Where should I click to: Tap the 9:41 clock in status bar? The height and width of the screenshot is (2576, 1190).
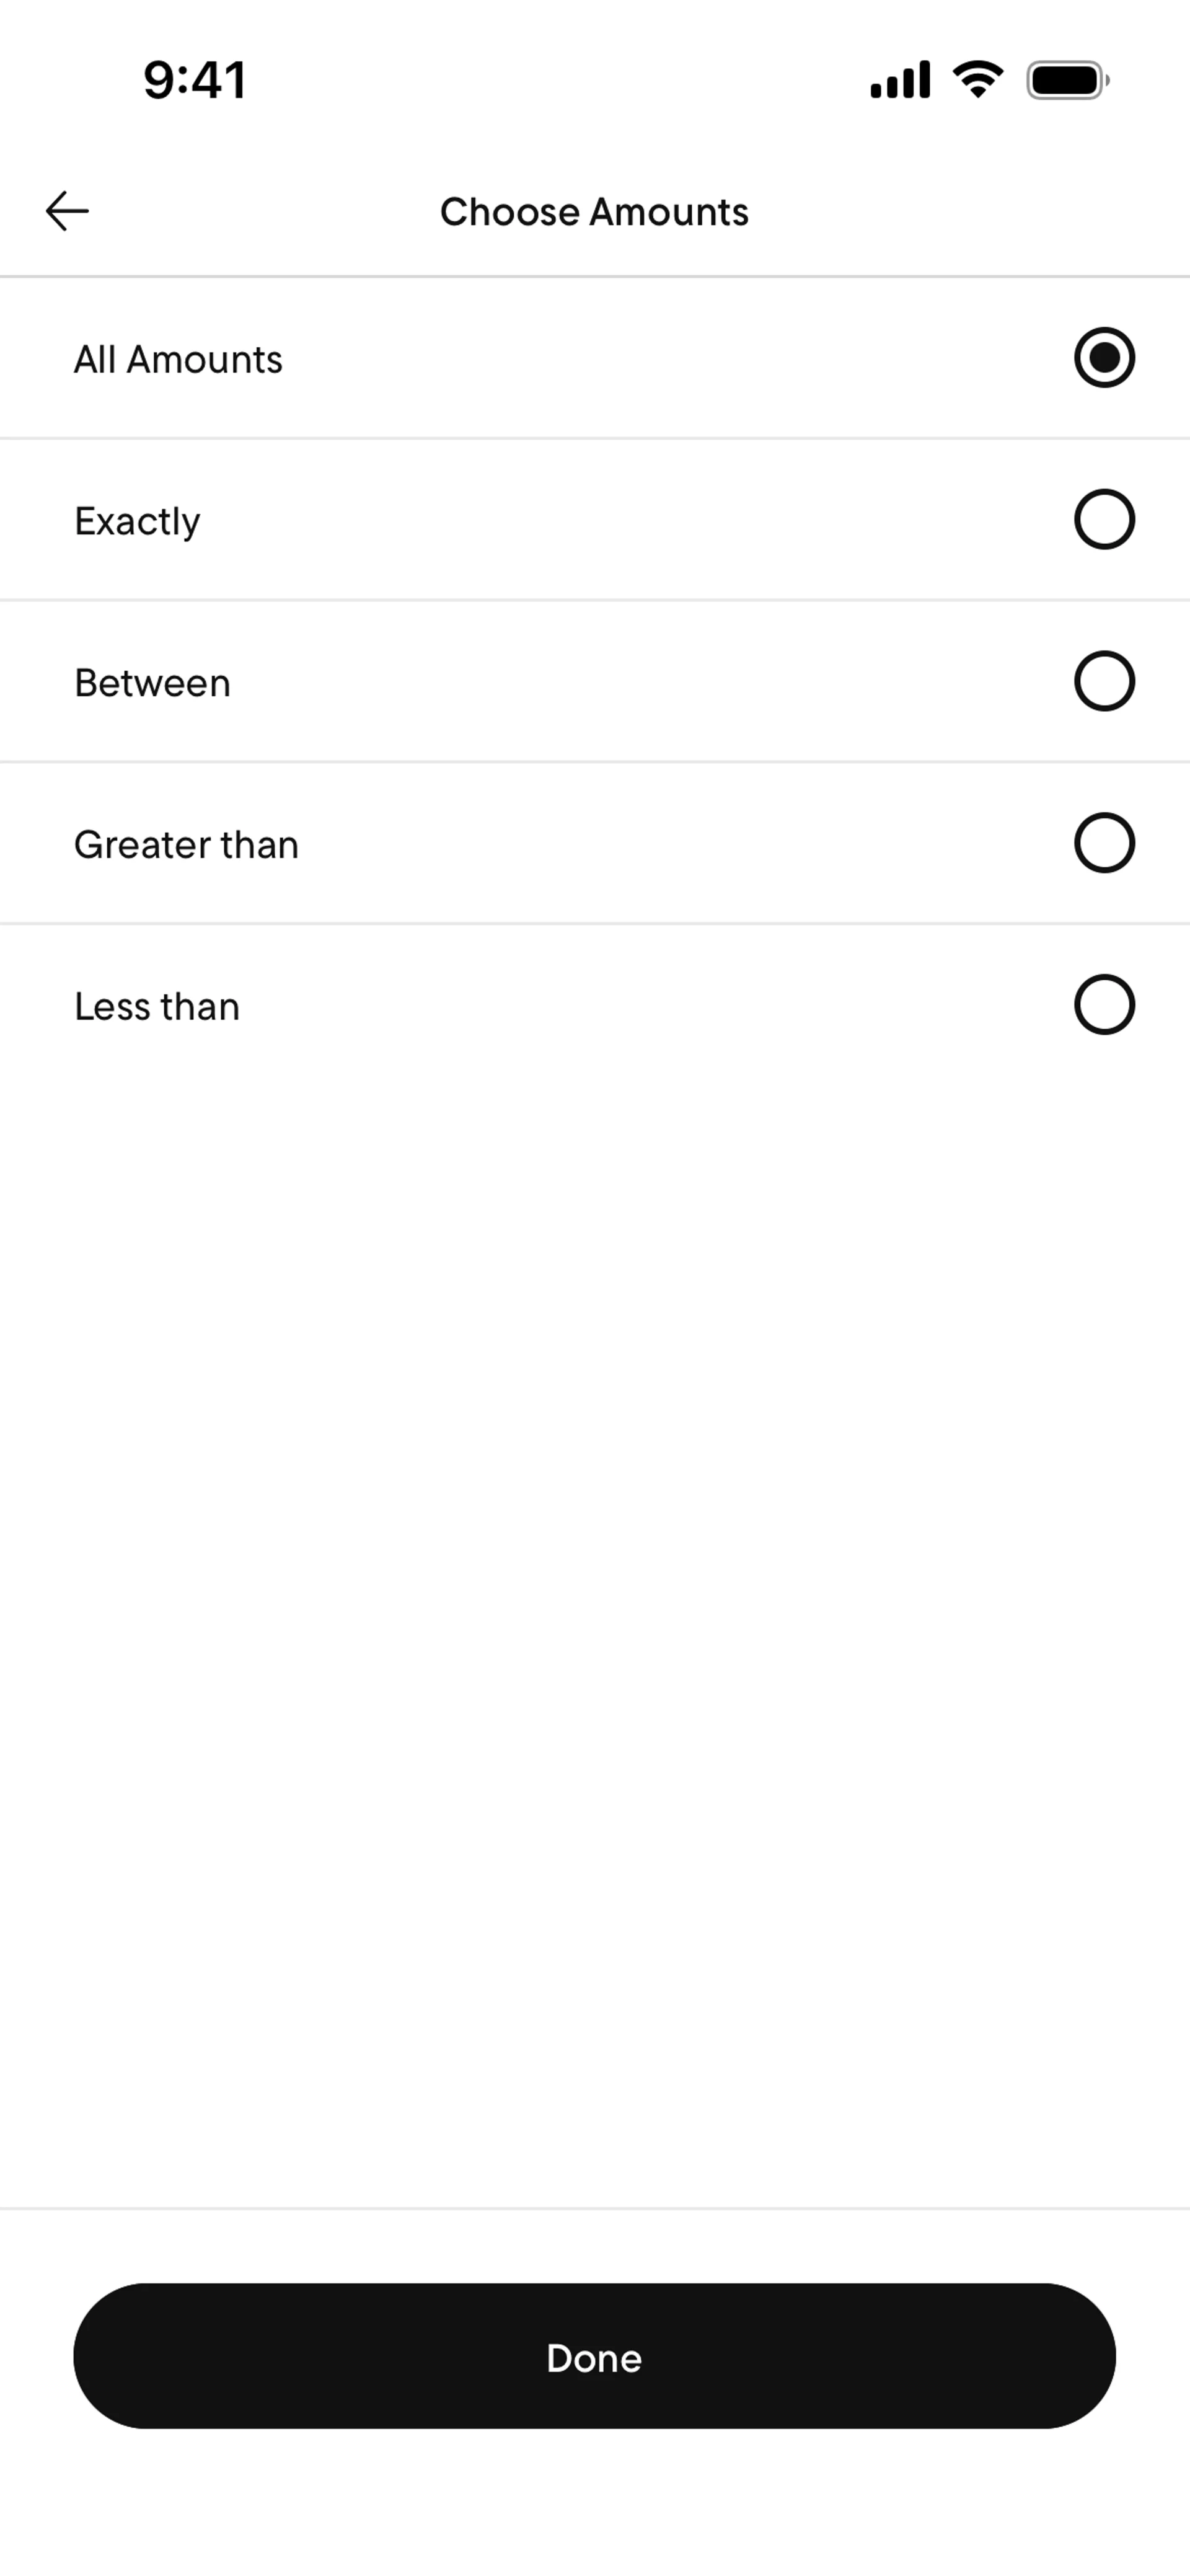click(x=195, y=80)
